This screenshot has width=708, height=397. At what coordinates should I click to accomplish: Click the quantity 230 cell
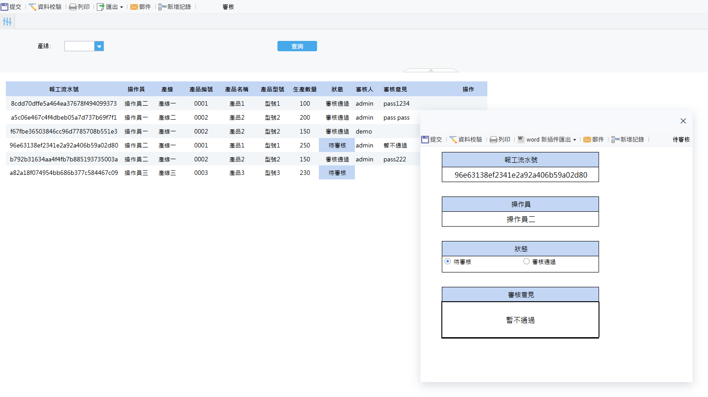[305, 173]
